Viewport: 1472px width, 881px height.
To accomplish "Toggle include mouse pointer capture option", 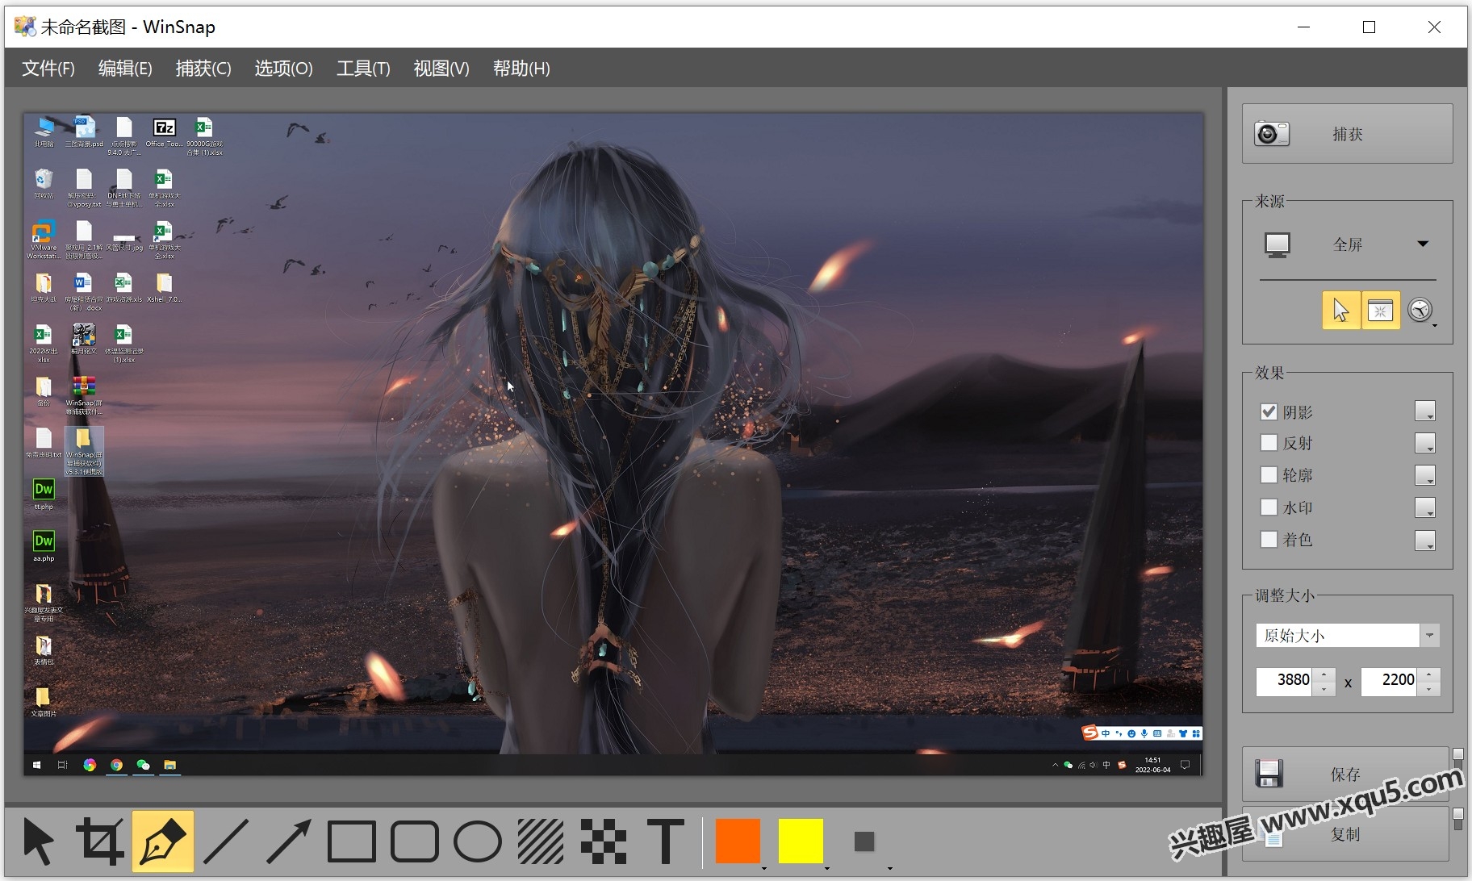I will pyautogui.click(x=1341, y=311).
